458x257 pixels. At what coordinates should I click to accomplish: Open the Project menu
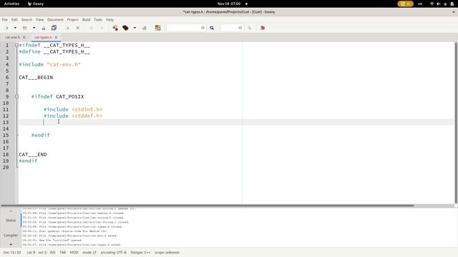73,19
